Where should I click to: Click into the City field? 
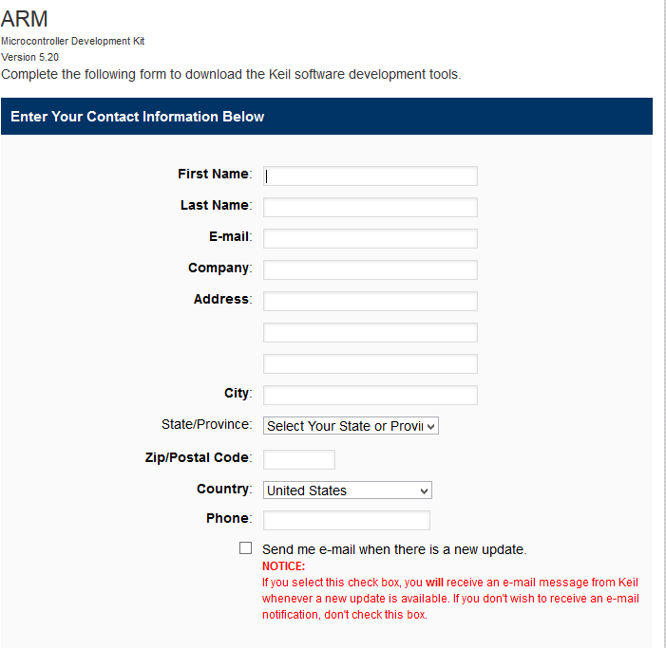click(370, 396)
